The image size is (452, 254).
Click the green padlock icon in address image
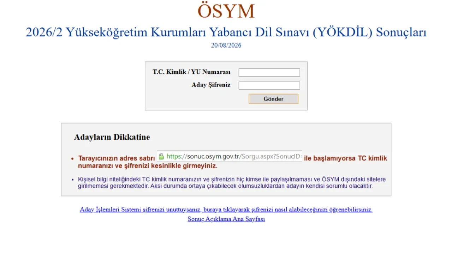[161, 156]
